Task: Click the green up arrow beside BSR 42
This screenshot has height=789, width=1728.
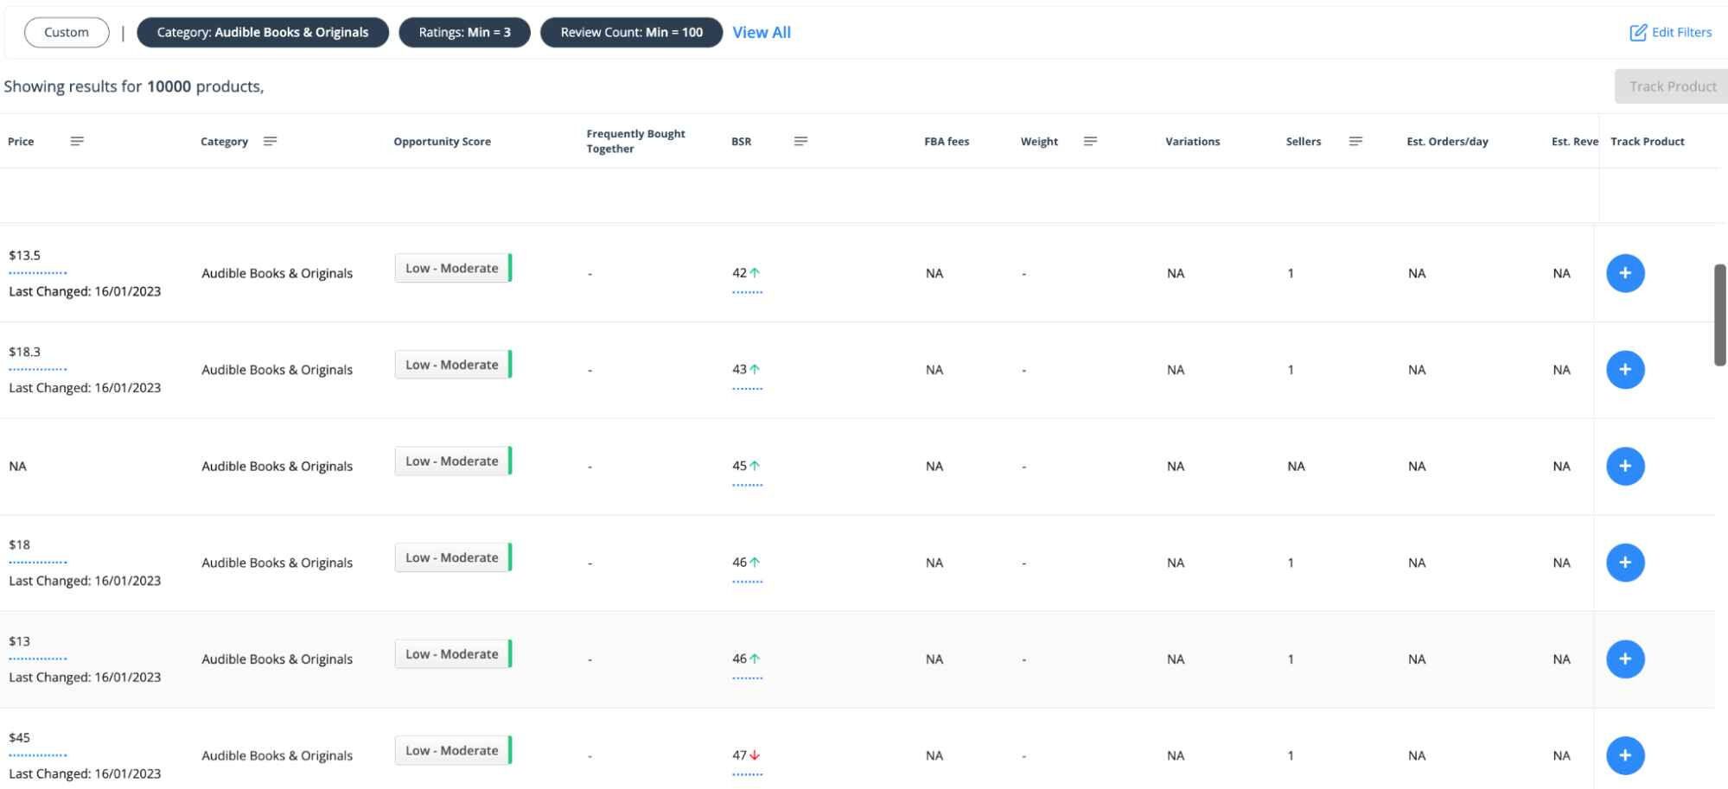Action: point(753,270)
